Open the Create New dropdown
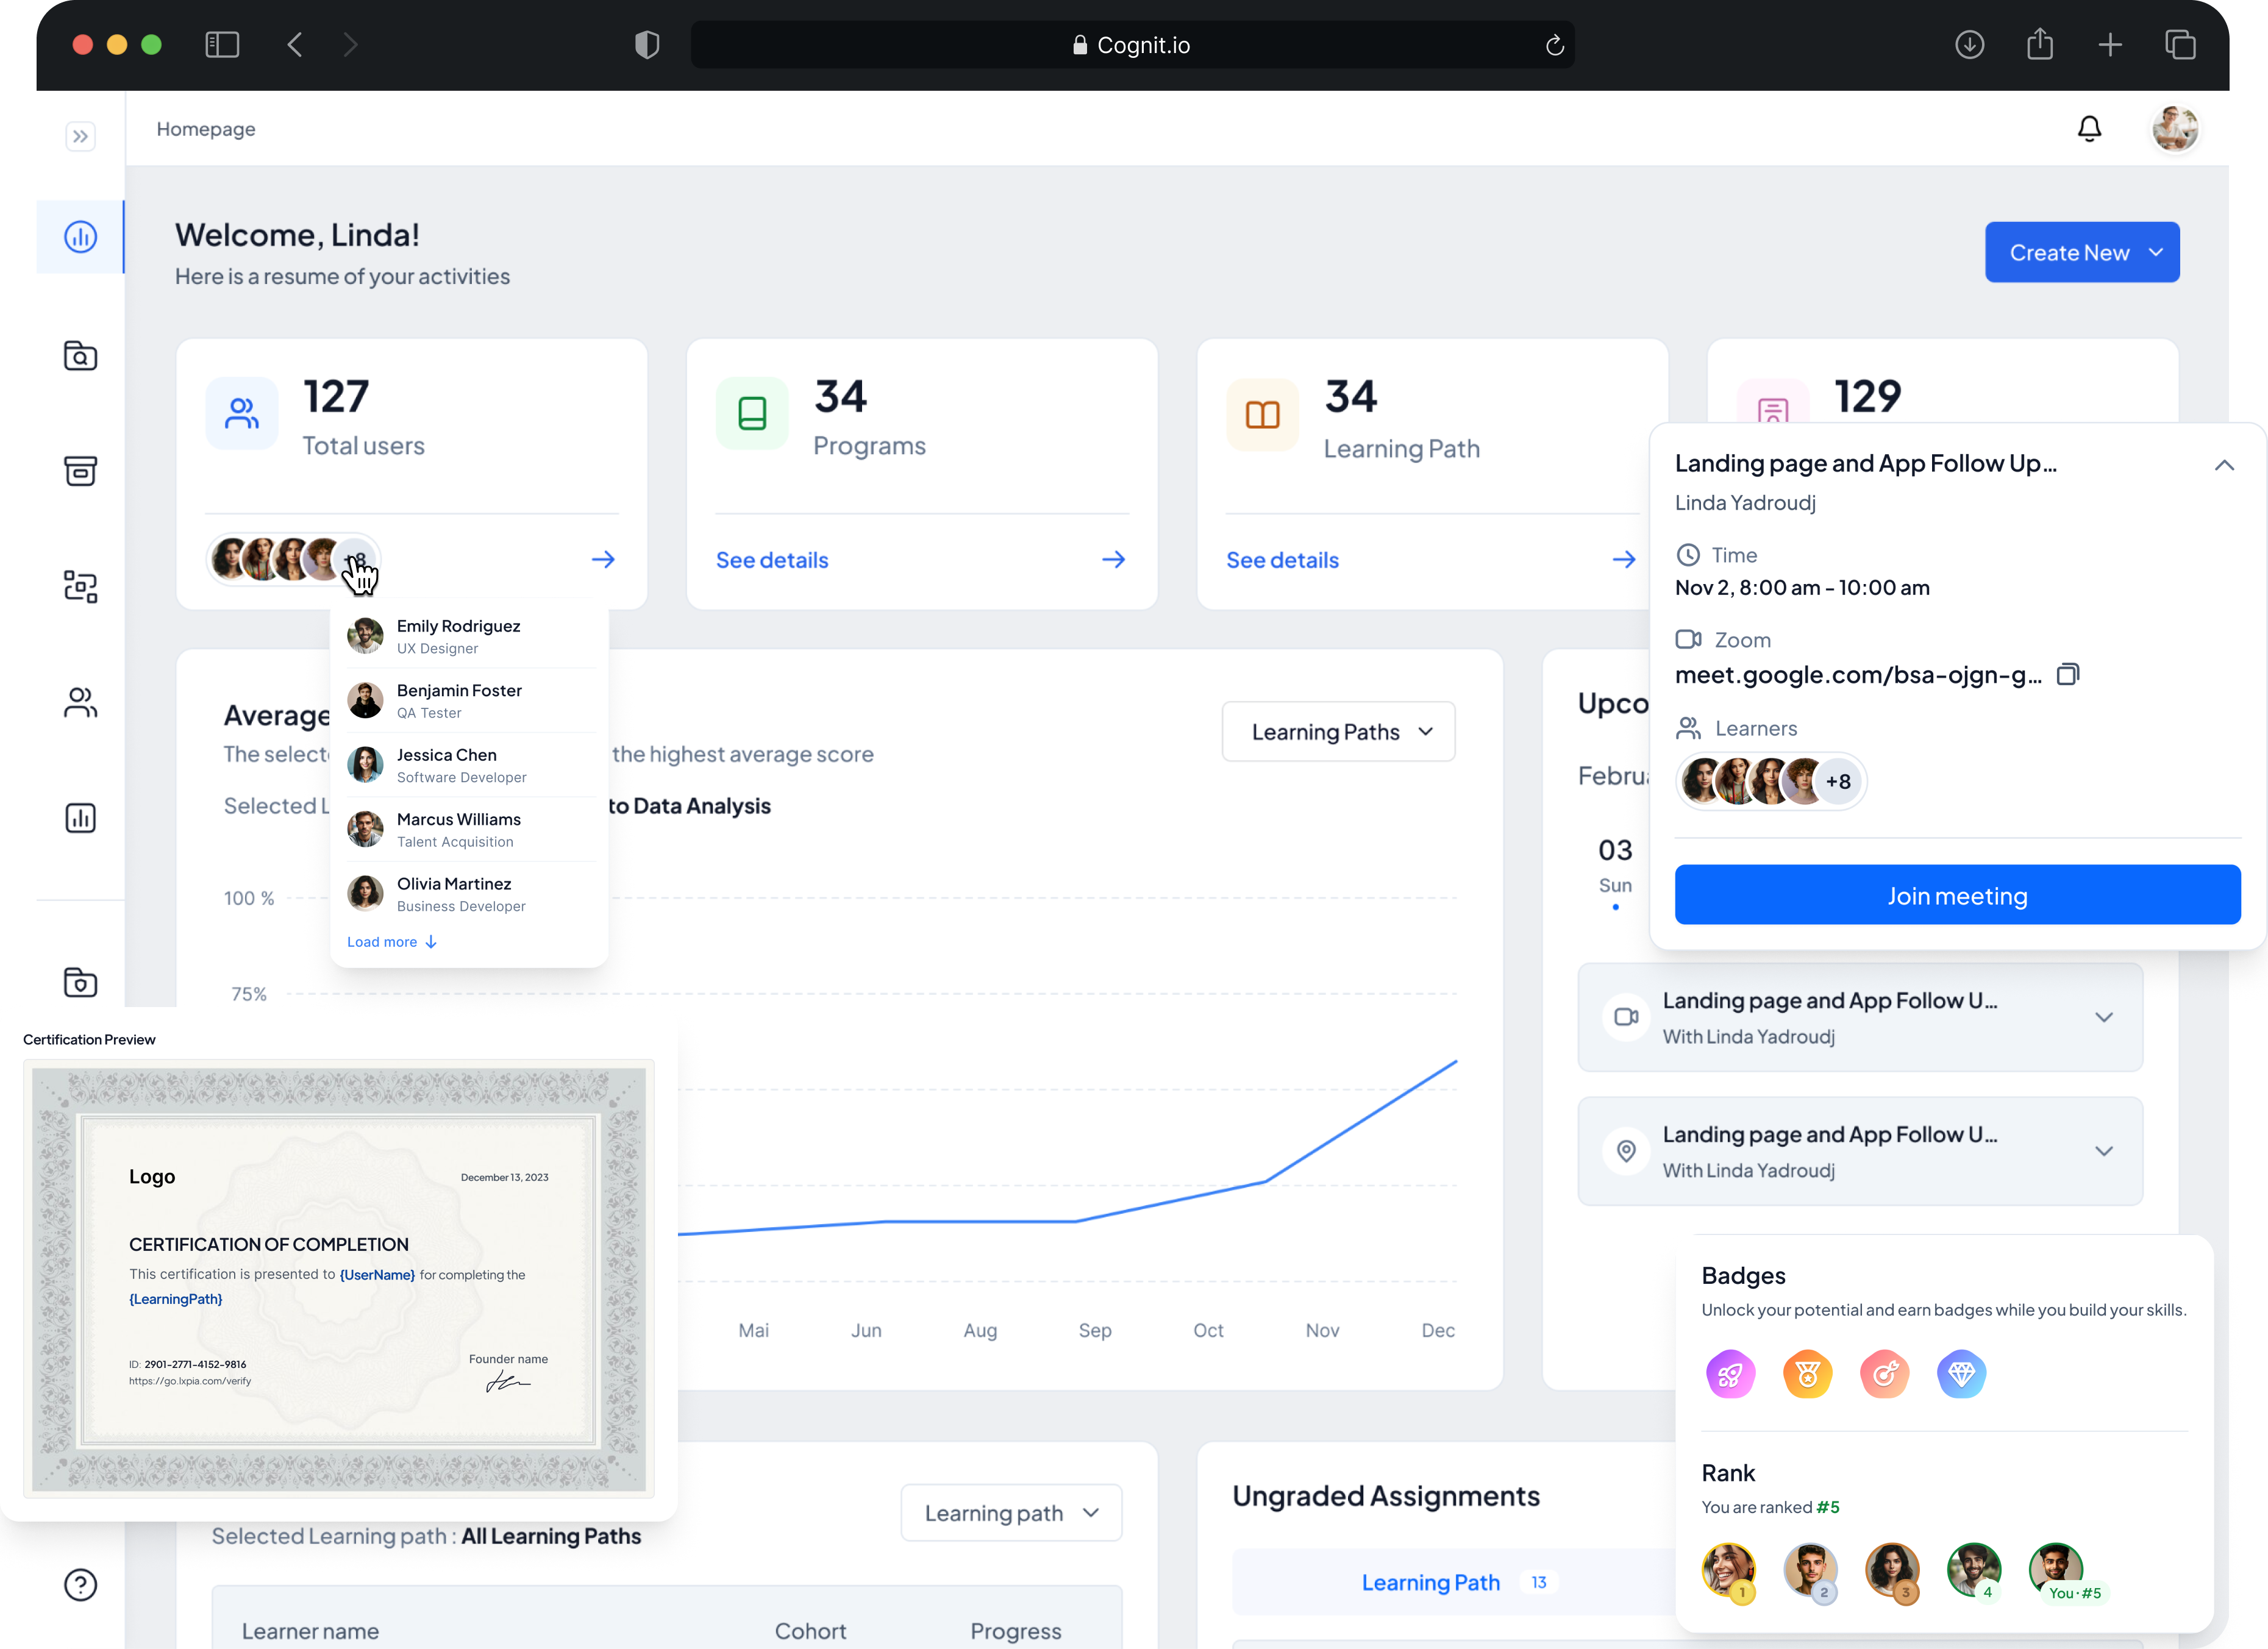2268x1649 pixels. (x=2082, y=252)
